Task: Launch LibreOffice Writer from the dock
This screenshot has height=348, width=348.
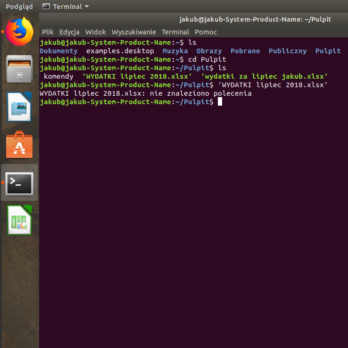Action: [19, 107]
